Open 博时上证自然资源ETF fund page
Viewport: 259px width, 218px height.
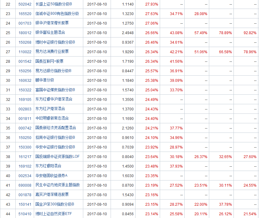pos(53,214)
